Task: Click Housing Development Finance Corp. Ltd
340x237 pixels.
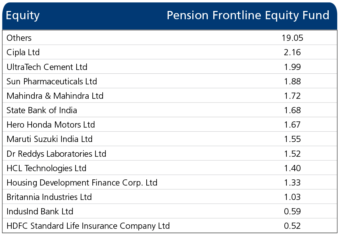Action: 82,182
